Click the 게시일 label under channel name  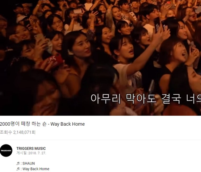point(21,153)
